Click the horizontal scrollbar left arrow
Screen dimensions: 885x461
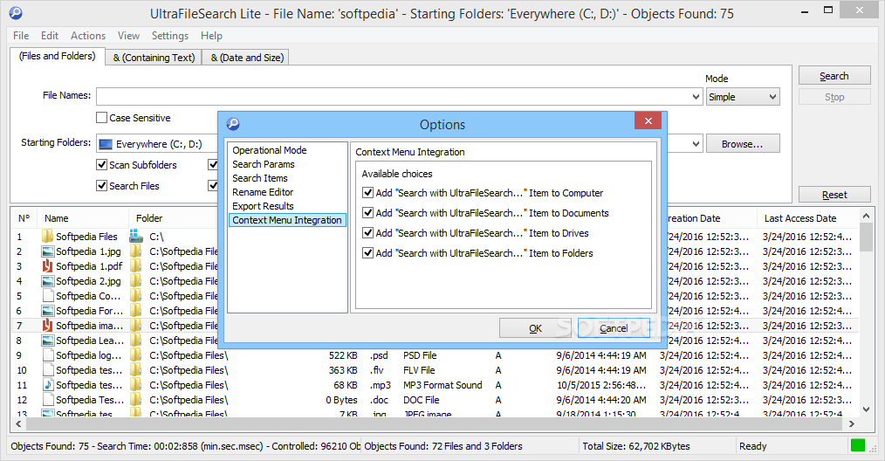pyautogui.click(x=18, y=423)
